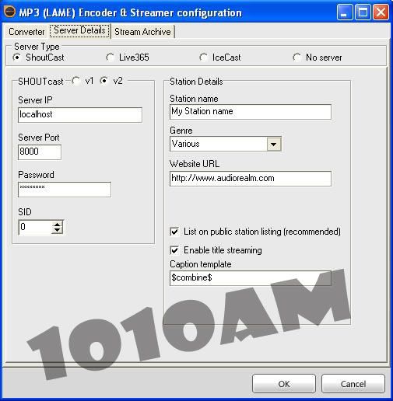Select SHOUTcast v2 protocol

coord(104,81)
